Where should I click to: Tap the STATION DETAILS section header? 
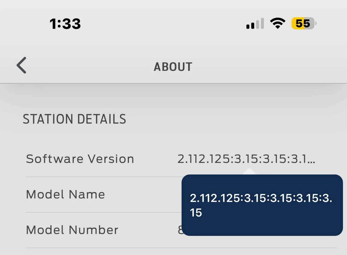(x=74, y=119)
